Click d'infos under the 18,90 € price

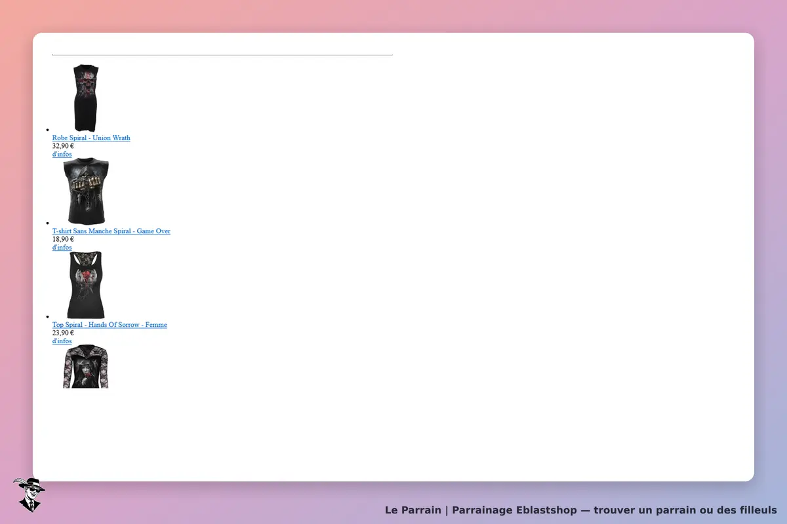[62, 248]
